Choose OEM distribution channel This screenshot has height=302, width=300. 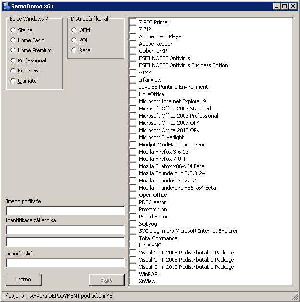[x=74, y=30]
